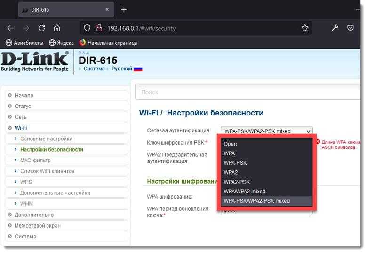Click the forward navigation arrow
Viewport: 367px width, 253px height.
tap(26, 28)
